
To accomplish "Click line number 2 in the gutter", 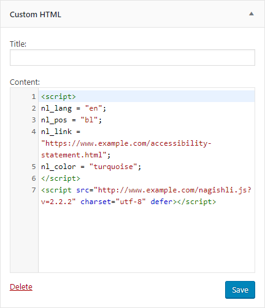I will 34,108.
